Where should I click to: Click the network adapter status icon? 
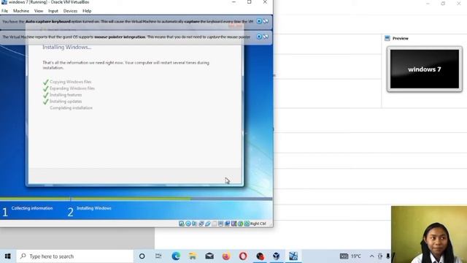pyautogui.click(x=201, y=224)
